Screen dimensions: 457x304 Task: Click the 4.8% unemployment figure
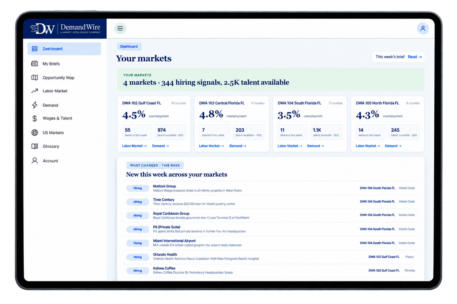(211, 114)
